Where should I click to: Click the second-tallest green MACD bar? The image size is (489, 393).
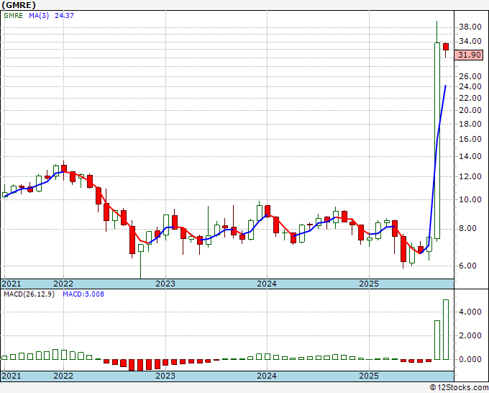tap(437, 340)
